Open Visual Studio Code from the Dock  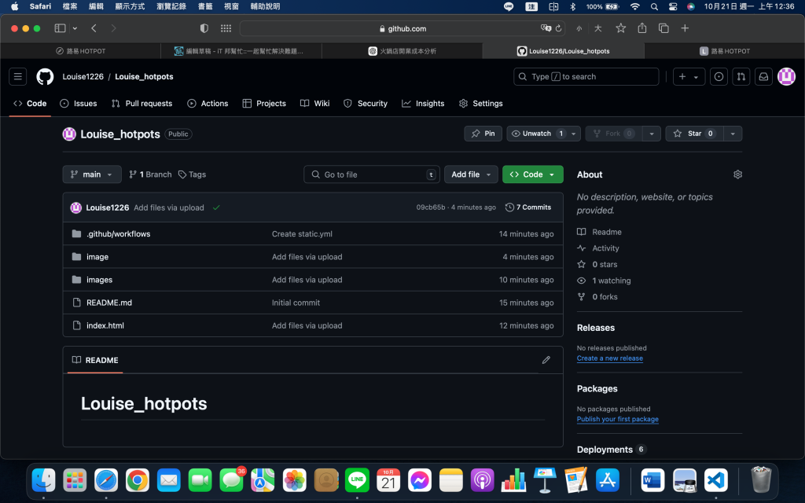tap(716, 481)
